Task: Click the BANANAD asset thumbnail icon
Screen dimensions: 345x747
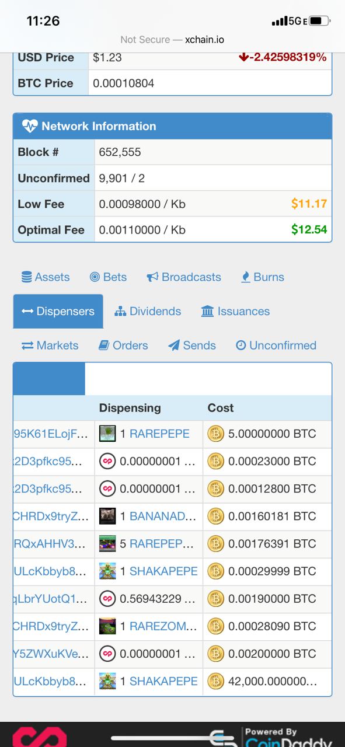Action: click(107, 516)
